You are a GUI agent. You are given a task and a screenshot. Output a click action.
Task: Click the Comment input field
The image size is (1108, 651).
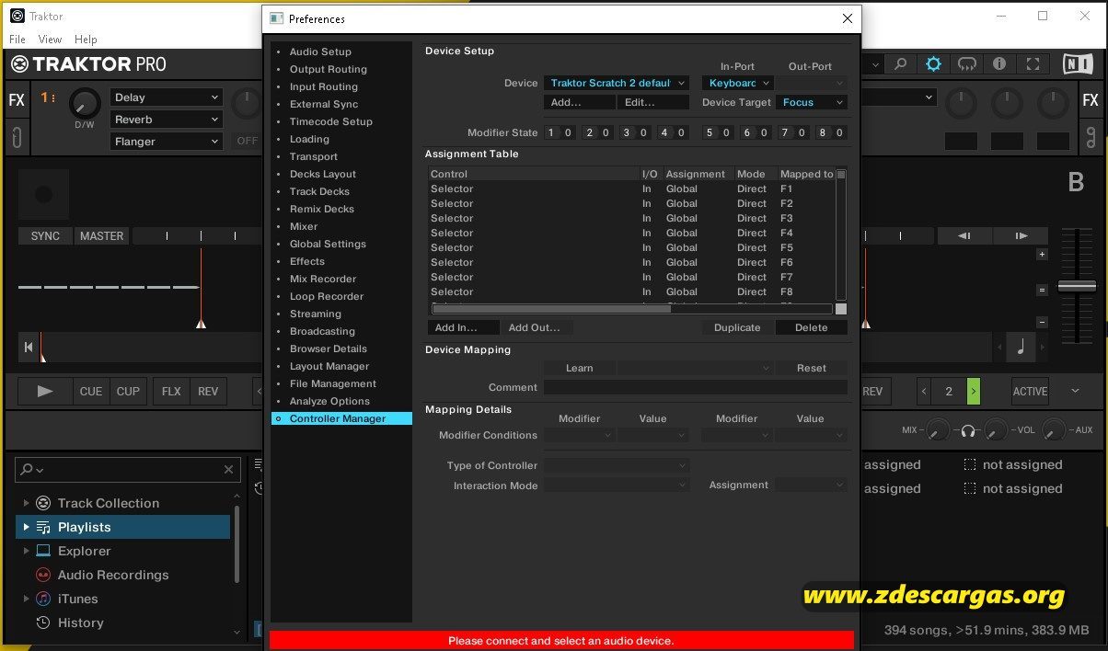coord(696,387)
